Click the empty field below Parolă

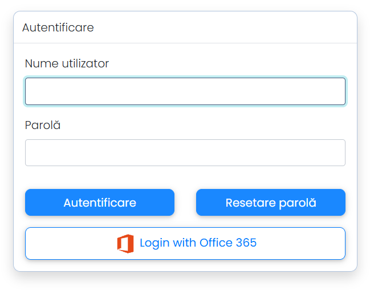[185, 152]
